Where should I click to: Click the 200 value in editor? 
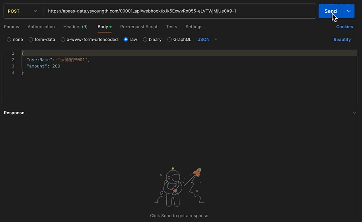(x=56, y=66)
